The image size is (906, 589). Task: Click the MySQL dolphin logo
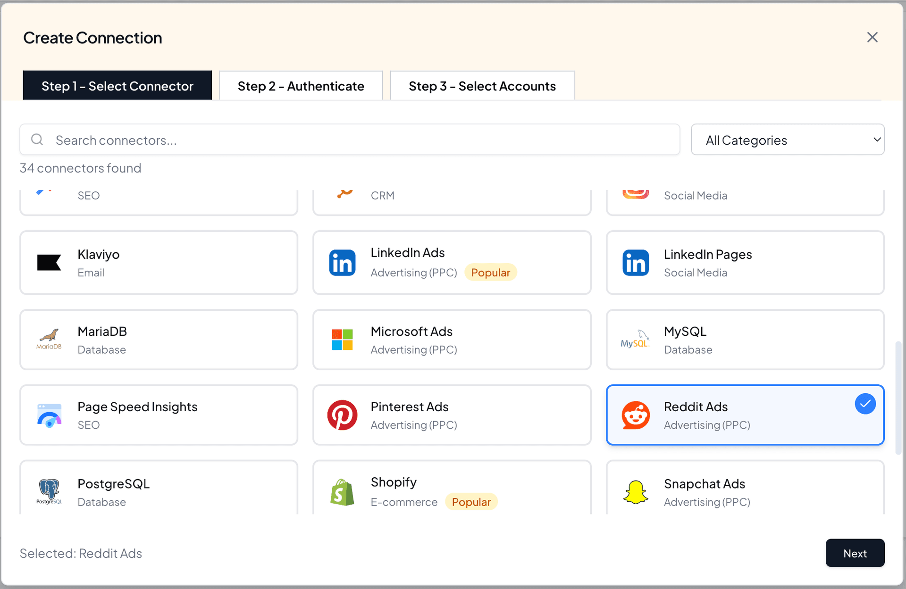click(635, 339)
